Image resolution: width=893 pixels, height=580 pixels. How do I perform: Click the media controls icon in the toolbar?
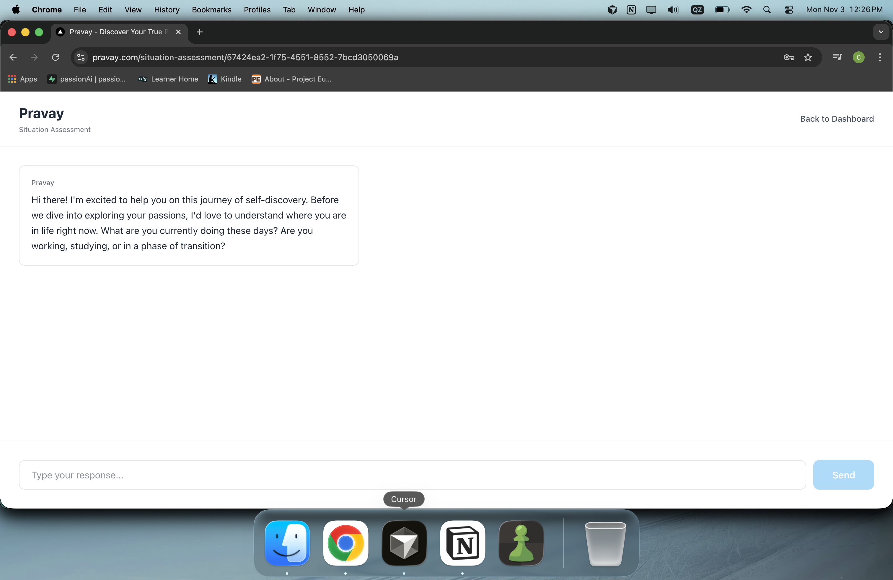837,57
